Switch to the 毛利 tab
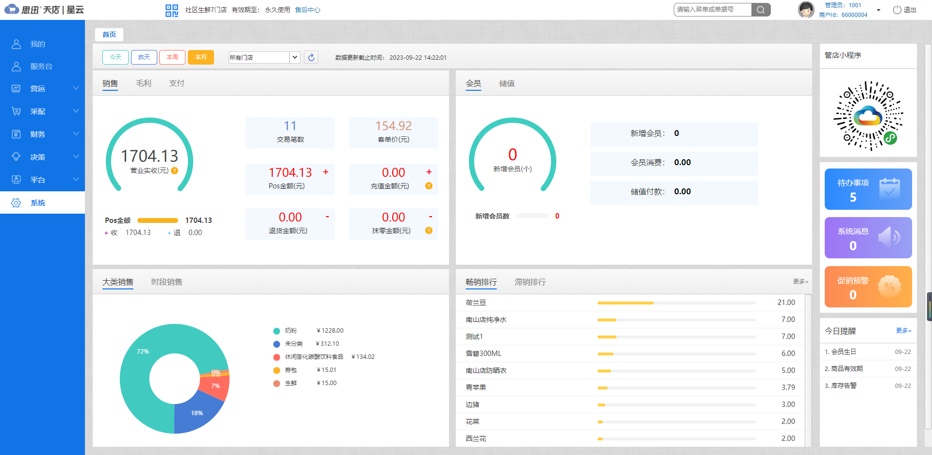The width and height of the screenshot is (932, 455). pyautogui.click(x=143, y=83)
